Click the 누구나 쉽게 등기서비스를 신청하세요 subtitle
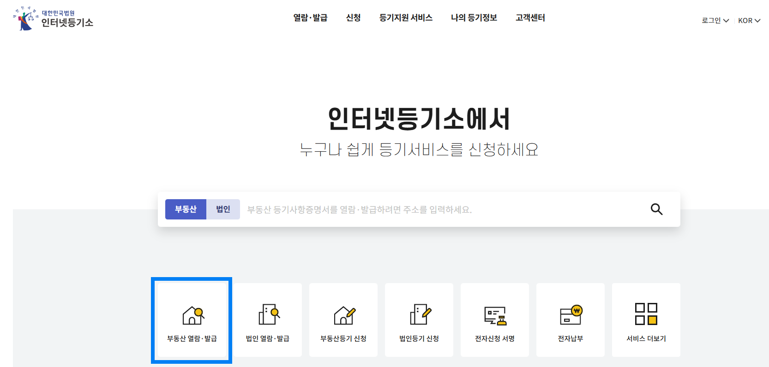This screenshot has height=367, width=769. pos(419,149)
